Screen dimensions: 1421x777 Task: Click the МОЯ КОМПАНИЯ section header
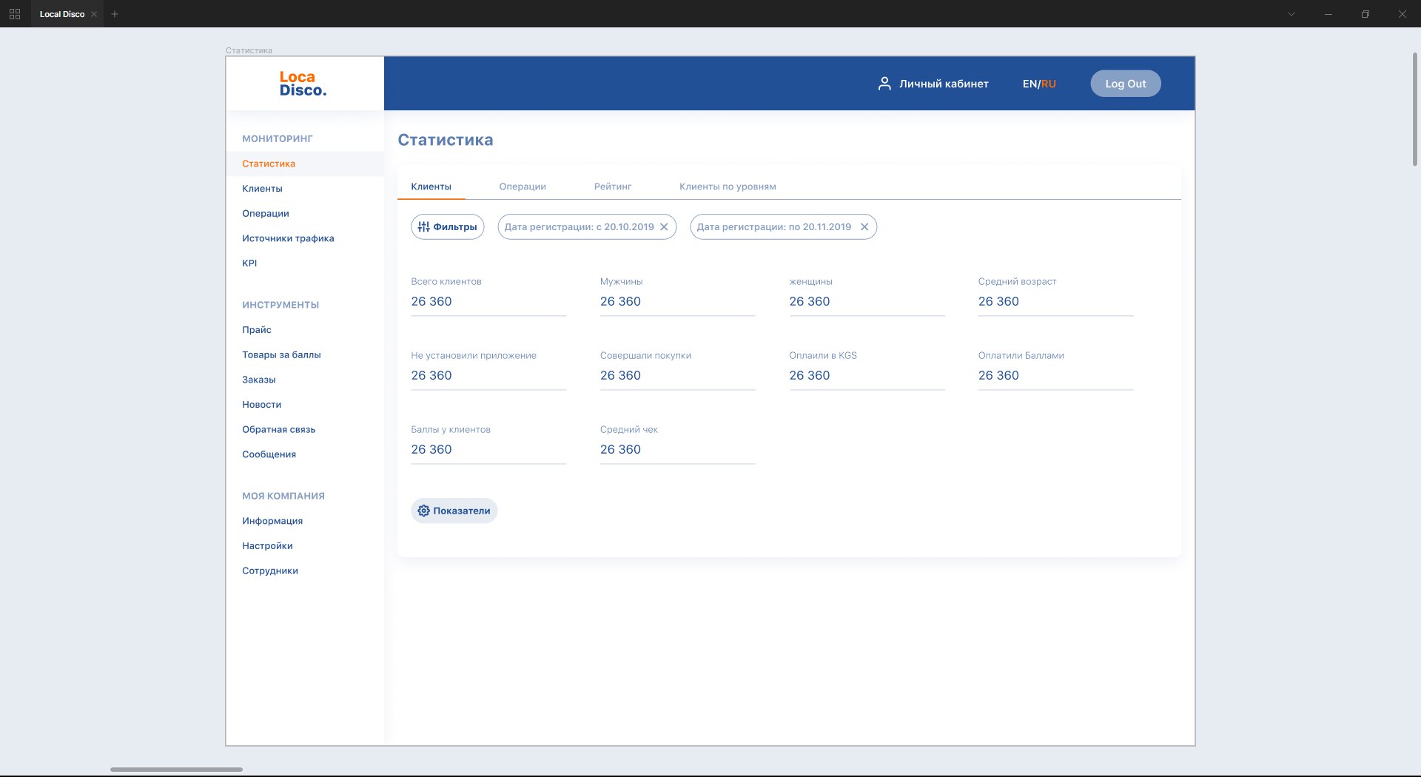point(283,496)
